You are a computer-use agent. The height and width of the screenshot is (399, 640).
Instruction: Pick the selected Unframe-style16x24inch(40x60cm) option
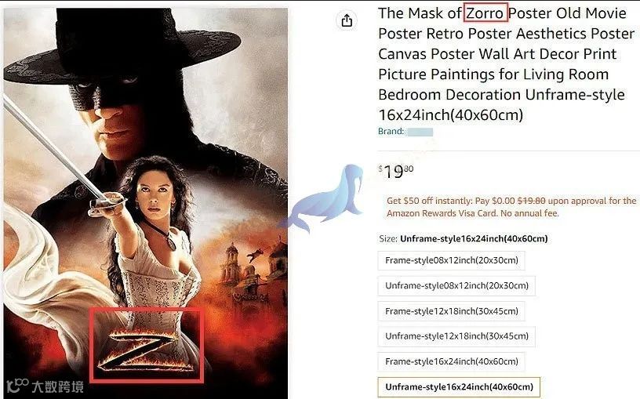coord(459,386)
